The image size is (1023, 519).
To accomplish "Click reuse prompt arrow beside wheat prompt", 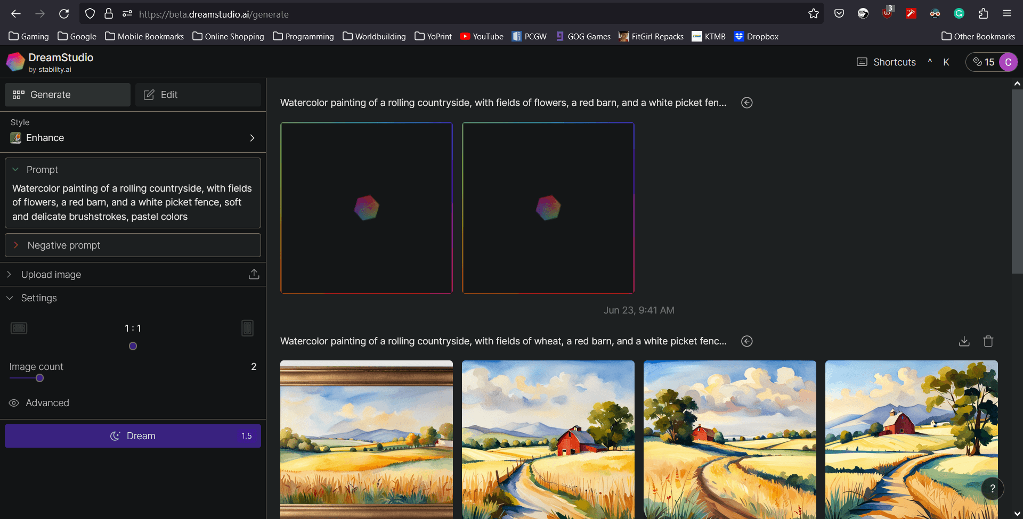I will click(x=746, y=341).
